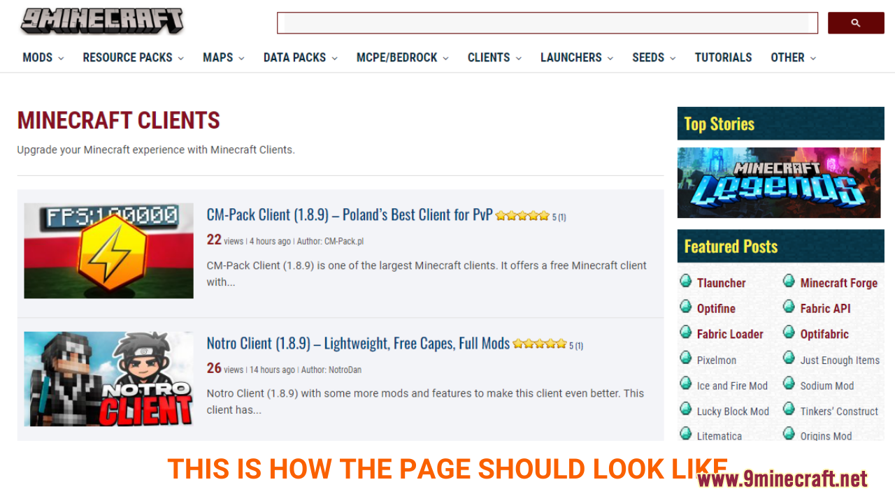Click the Minecraft Clients page heading
Image resolution: width=895 pixels, height=503 pixels.
tap(119, 120)
